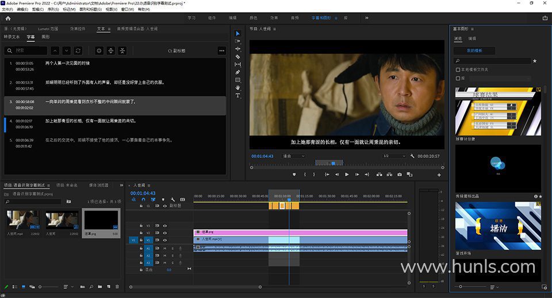This screenshot has width=552, height=298.
Task: Open the zoom level fit dropdown
Action: coord(293,156)
